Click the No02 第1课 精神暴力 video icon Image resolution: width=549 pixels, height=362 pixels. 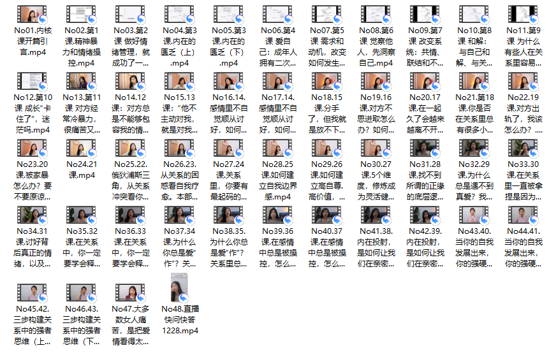[x=81, y=14]
